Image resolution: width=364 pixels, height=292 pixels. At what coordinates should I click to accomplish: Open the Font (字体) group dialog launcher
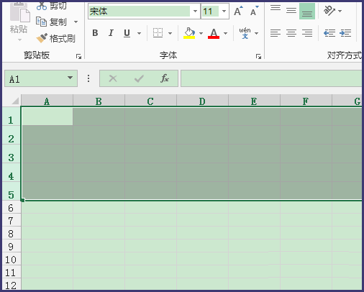pos(258,57)
